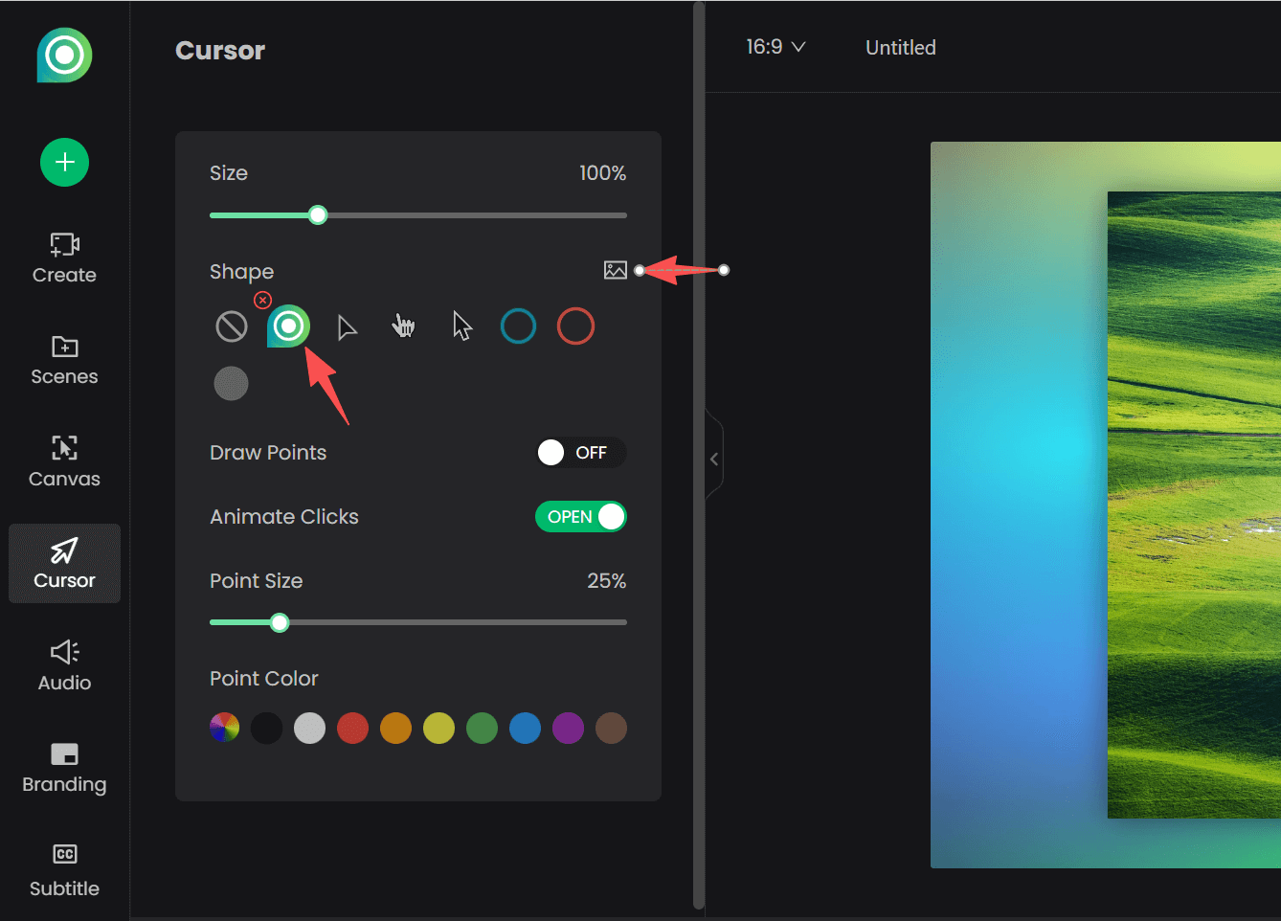Select the hand cursor shape
The height and width of the screenshot is (921, 1281).
tap(403, 326)
